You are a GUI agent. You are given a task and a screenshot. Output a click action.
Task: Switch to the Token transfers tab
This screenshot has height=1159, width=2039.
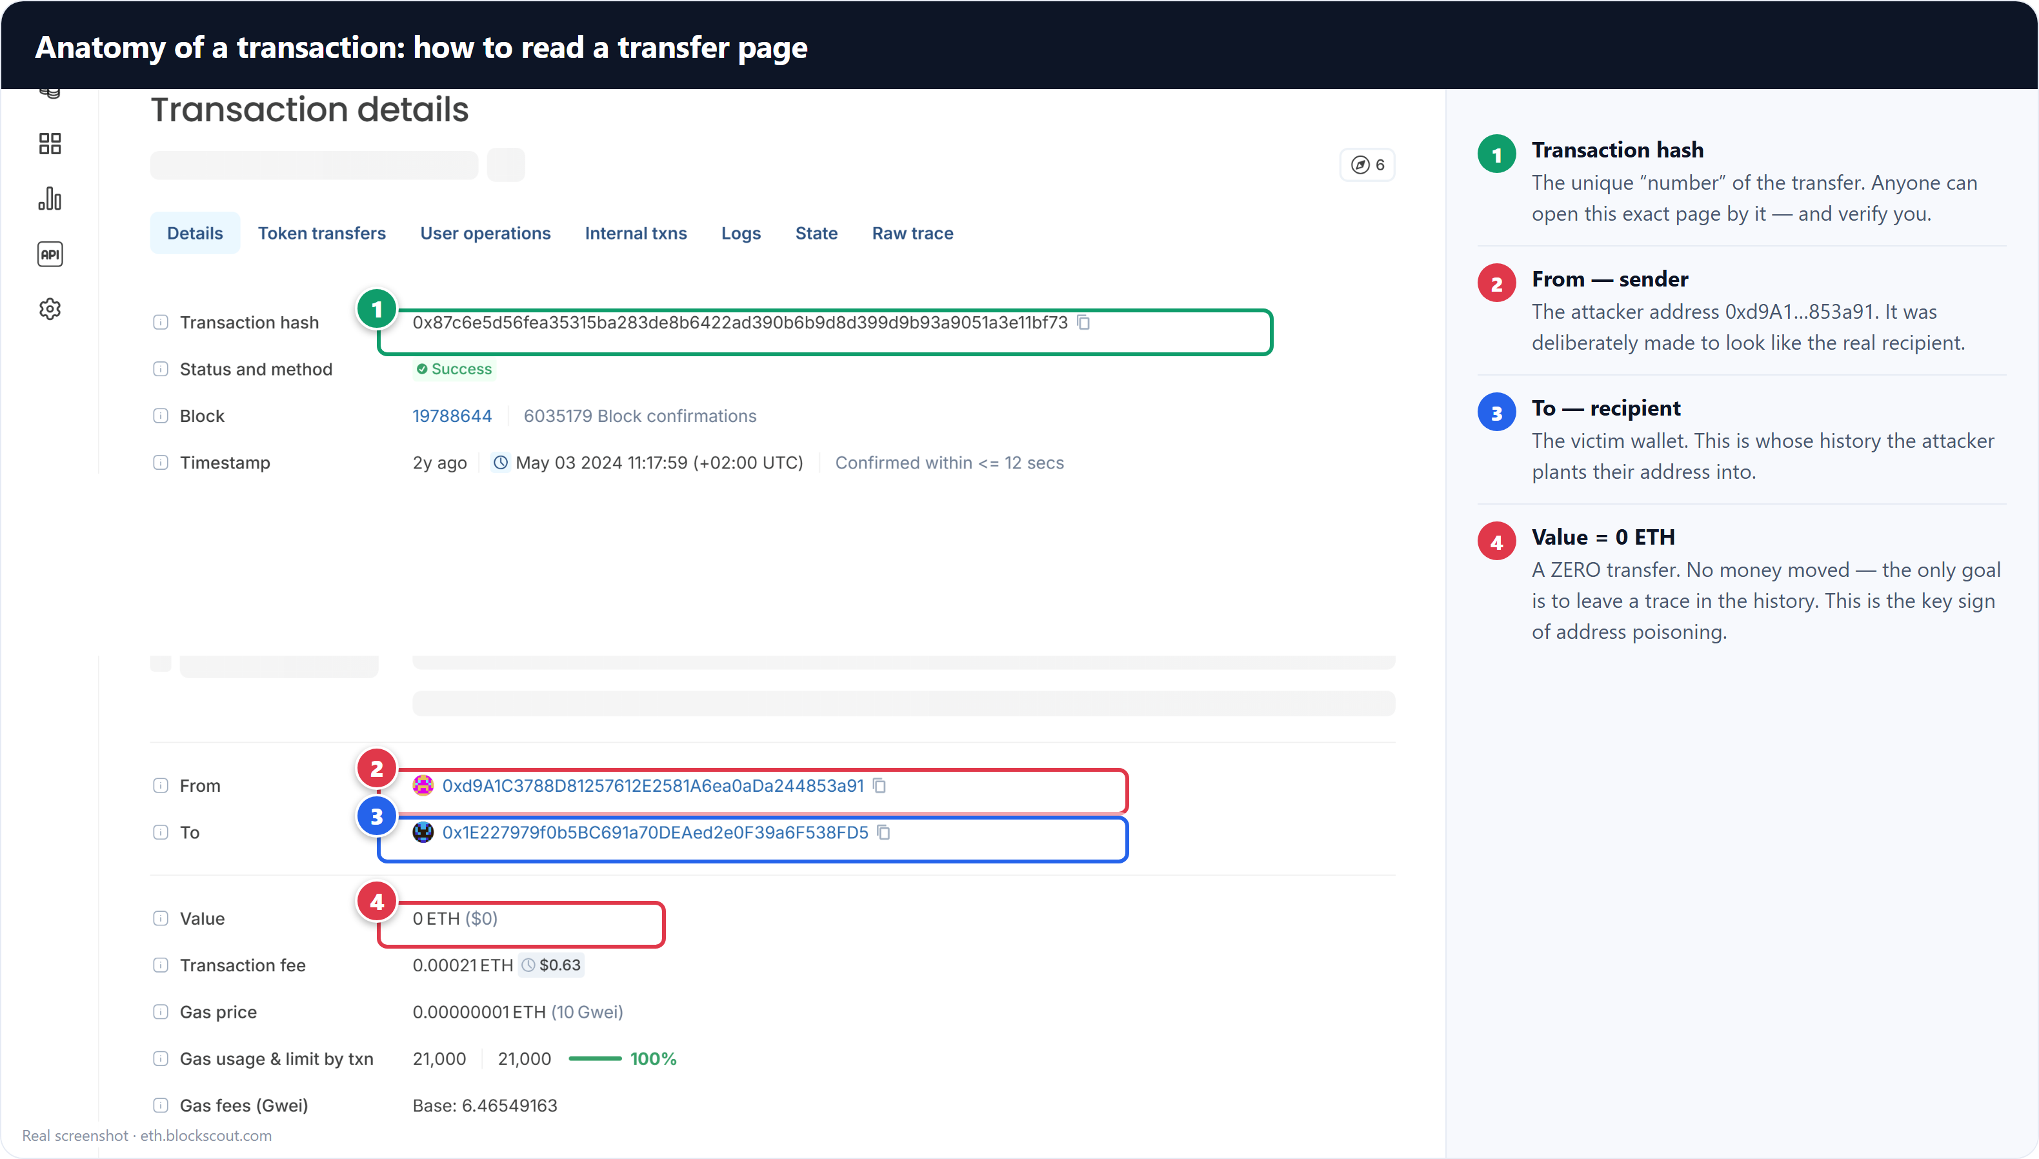[x=321, y=233]
